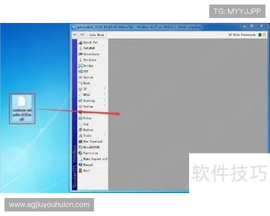This screenshot has width=270, height=216.
Task: Click the Undo arrow in WinBox toolbar
Action: coord(75,35)
